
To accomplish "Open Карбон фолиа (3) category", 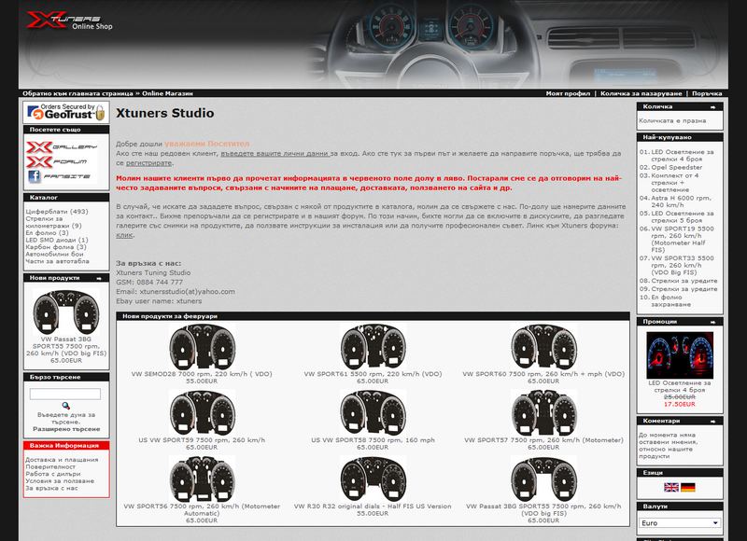I will pyautogui.click(x=56, y=247).
